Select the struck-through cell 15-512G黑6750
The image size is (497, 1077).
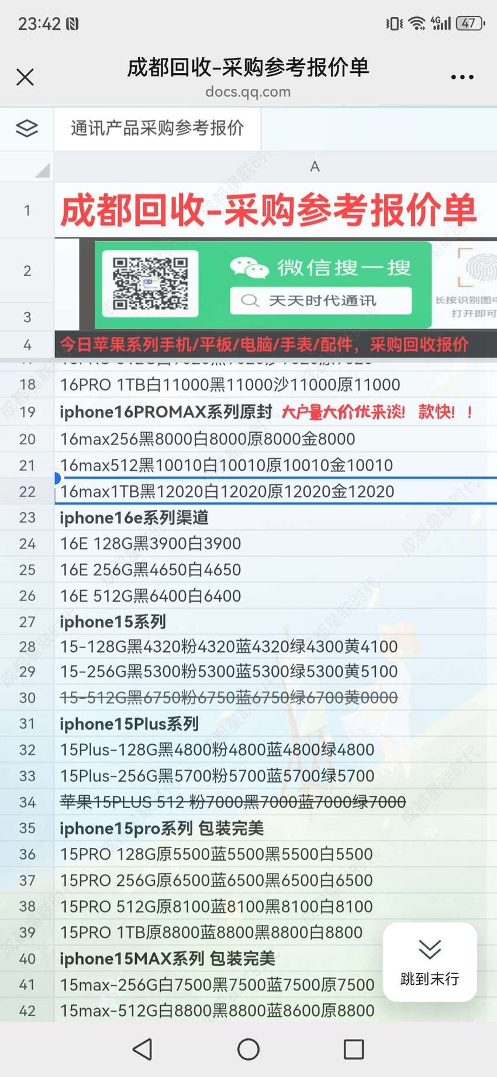pyautogui.click(x=275, y=698)
